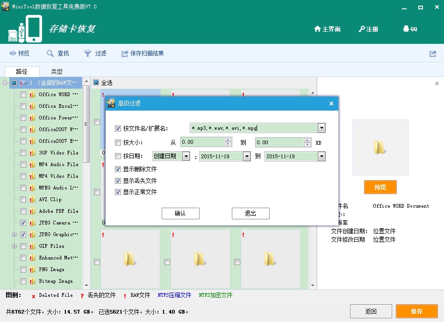Open the 创建日期 date type dropdown
Viewport: 444px width, 322px height.
point(186,156)
